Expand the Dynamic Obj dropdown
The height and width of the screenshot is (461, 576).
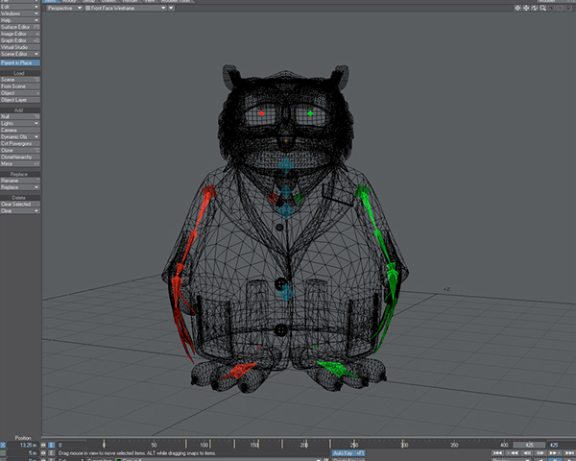[x=20, y=136]
